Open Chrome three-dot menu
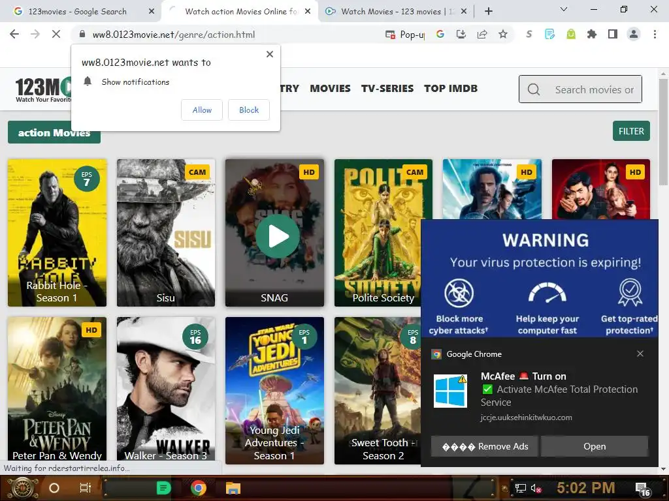This screenshot has height=501, width=669. 655,34
